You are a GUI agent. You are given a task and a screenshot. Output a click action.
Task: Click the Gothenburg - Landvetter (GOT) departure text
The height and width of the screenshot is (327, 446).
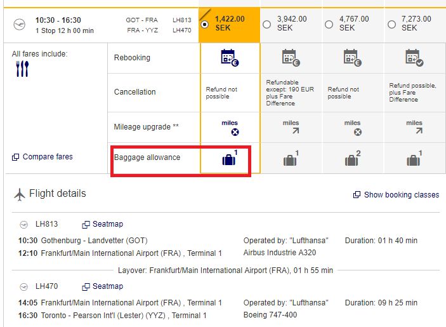(x=94, y=241)
